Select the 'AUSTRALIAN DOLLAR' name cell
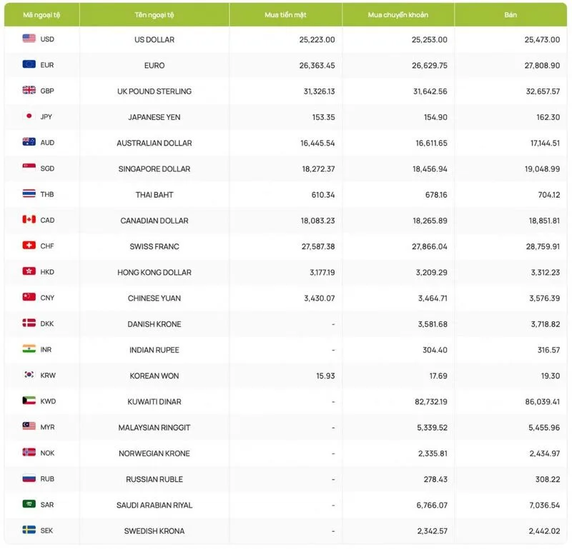572x549 pixels. 154,143
